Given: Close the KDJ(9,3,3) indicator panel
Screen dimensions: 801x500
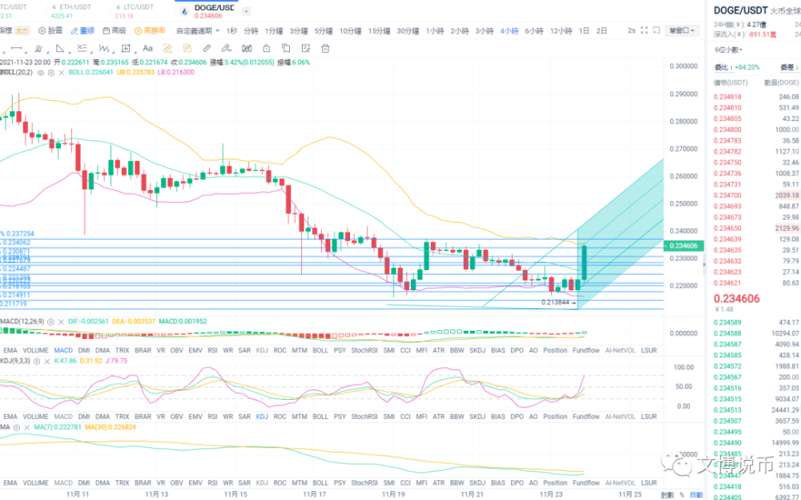Looking at the screenshot, I should click(47, 361).
